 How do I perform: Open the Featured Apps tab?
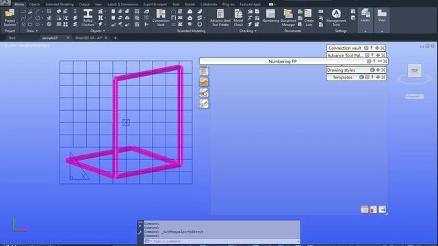tap(250, 4)
